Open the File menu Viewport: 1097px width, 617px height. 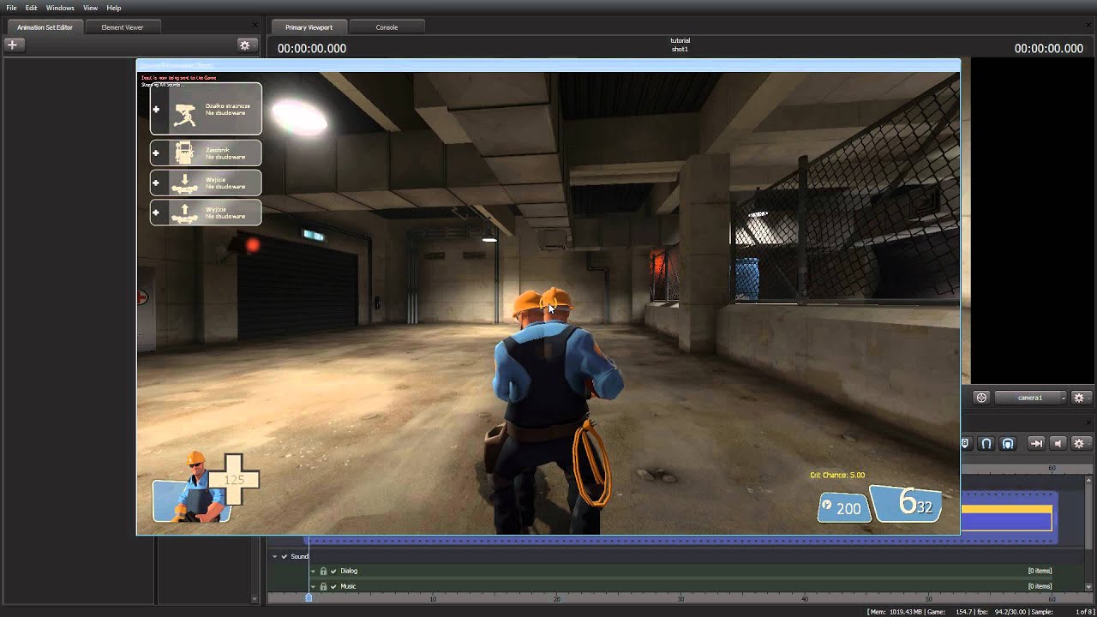12,8
